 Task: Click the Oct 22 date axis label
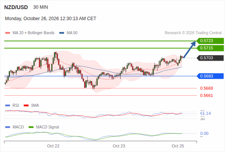(x=53, y=146)
